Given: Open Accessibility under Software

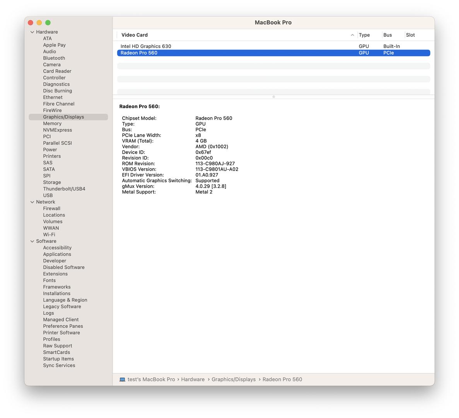Looking at the screenshot, I should [x=57, y=248].
